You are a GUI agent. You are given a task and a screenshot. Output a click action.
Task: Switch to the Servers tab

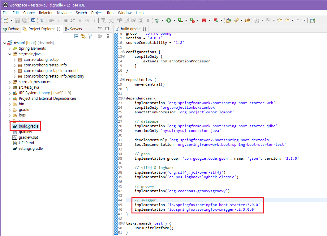point(73,29)
